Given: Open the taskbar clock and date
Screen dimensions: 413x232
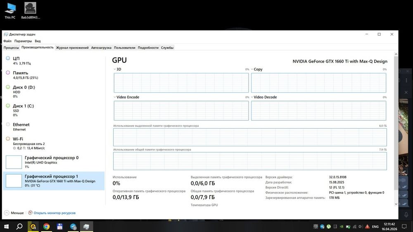Looking at the screenshot, I should pos(389,227).
